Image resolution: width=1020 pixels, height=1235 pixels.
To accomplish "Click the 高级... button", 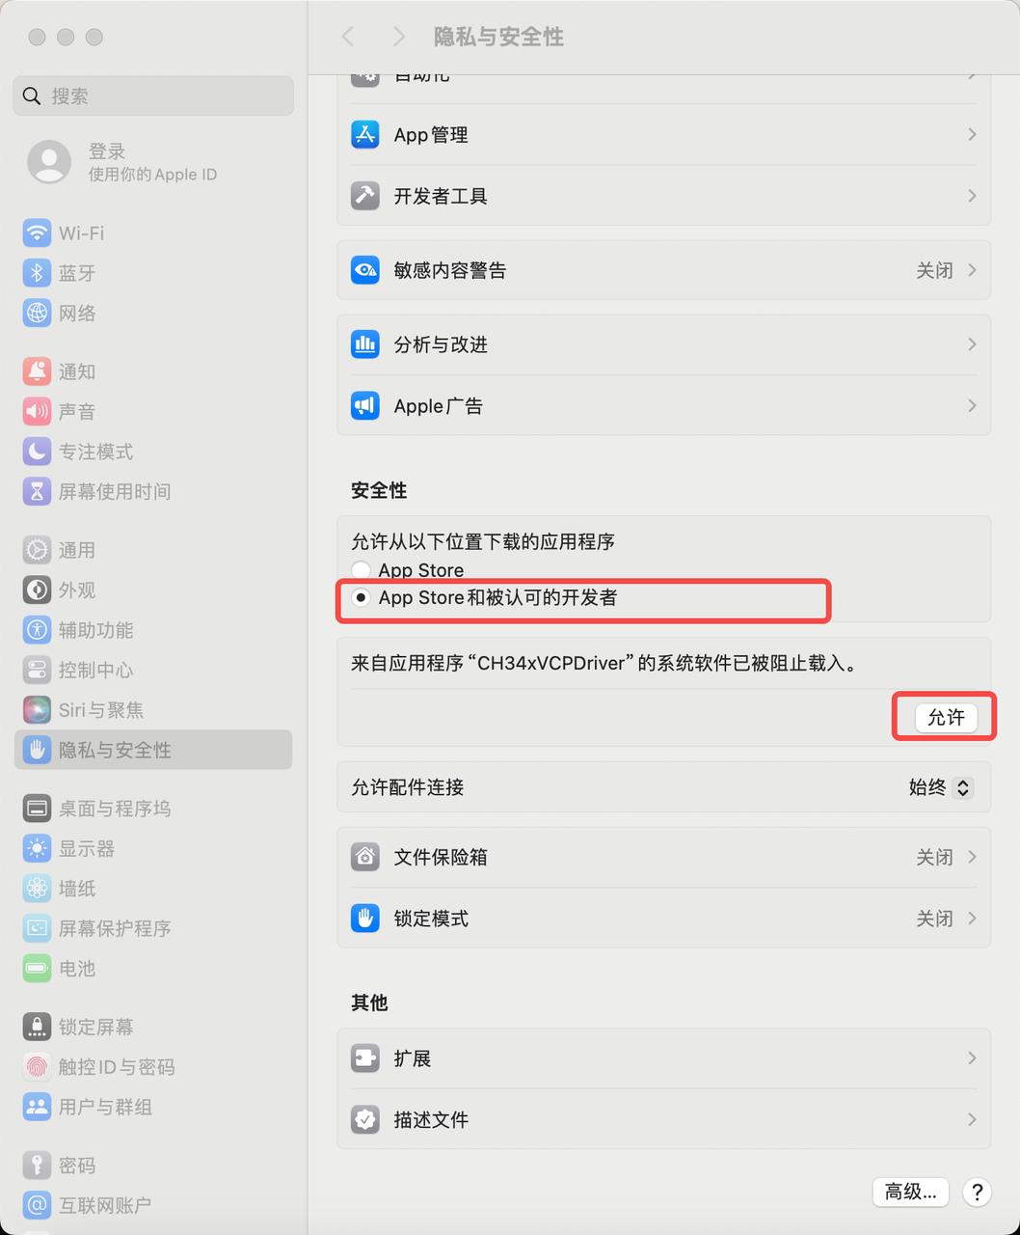I will (x=911, y=1192).
